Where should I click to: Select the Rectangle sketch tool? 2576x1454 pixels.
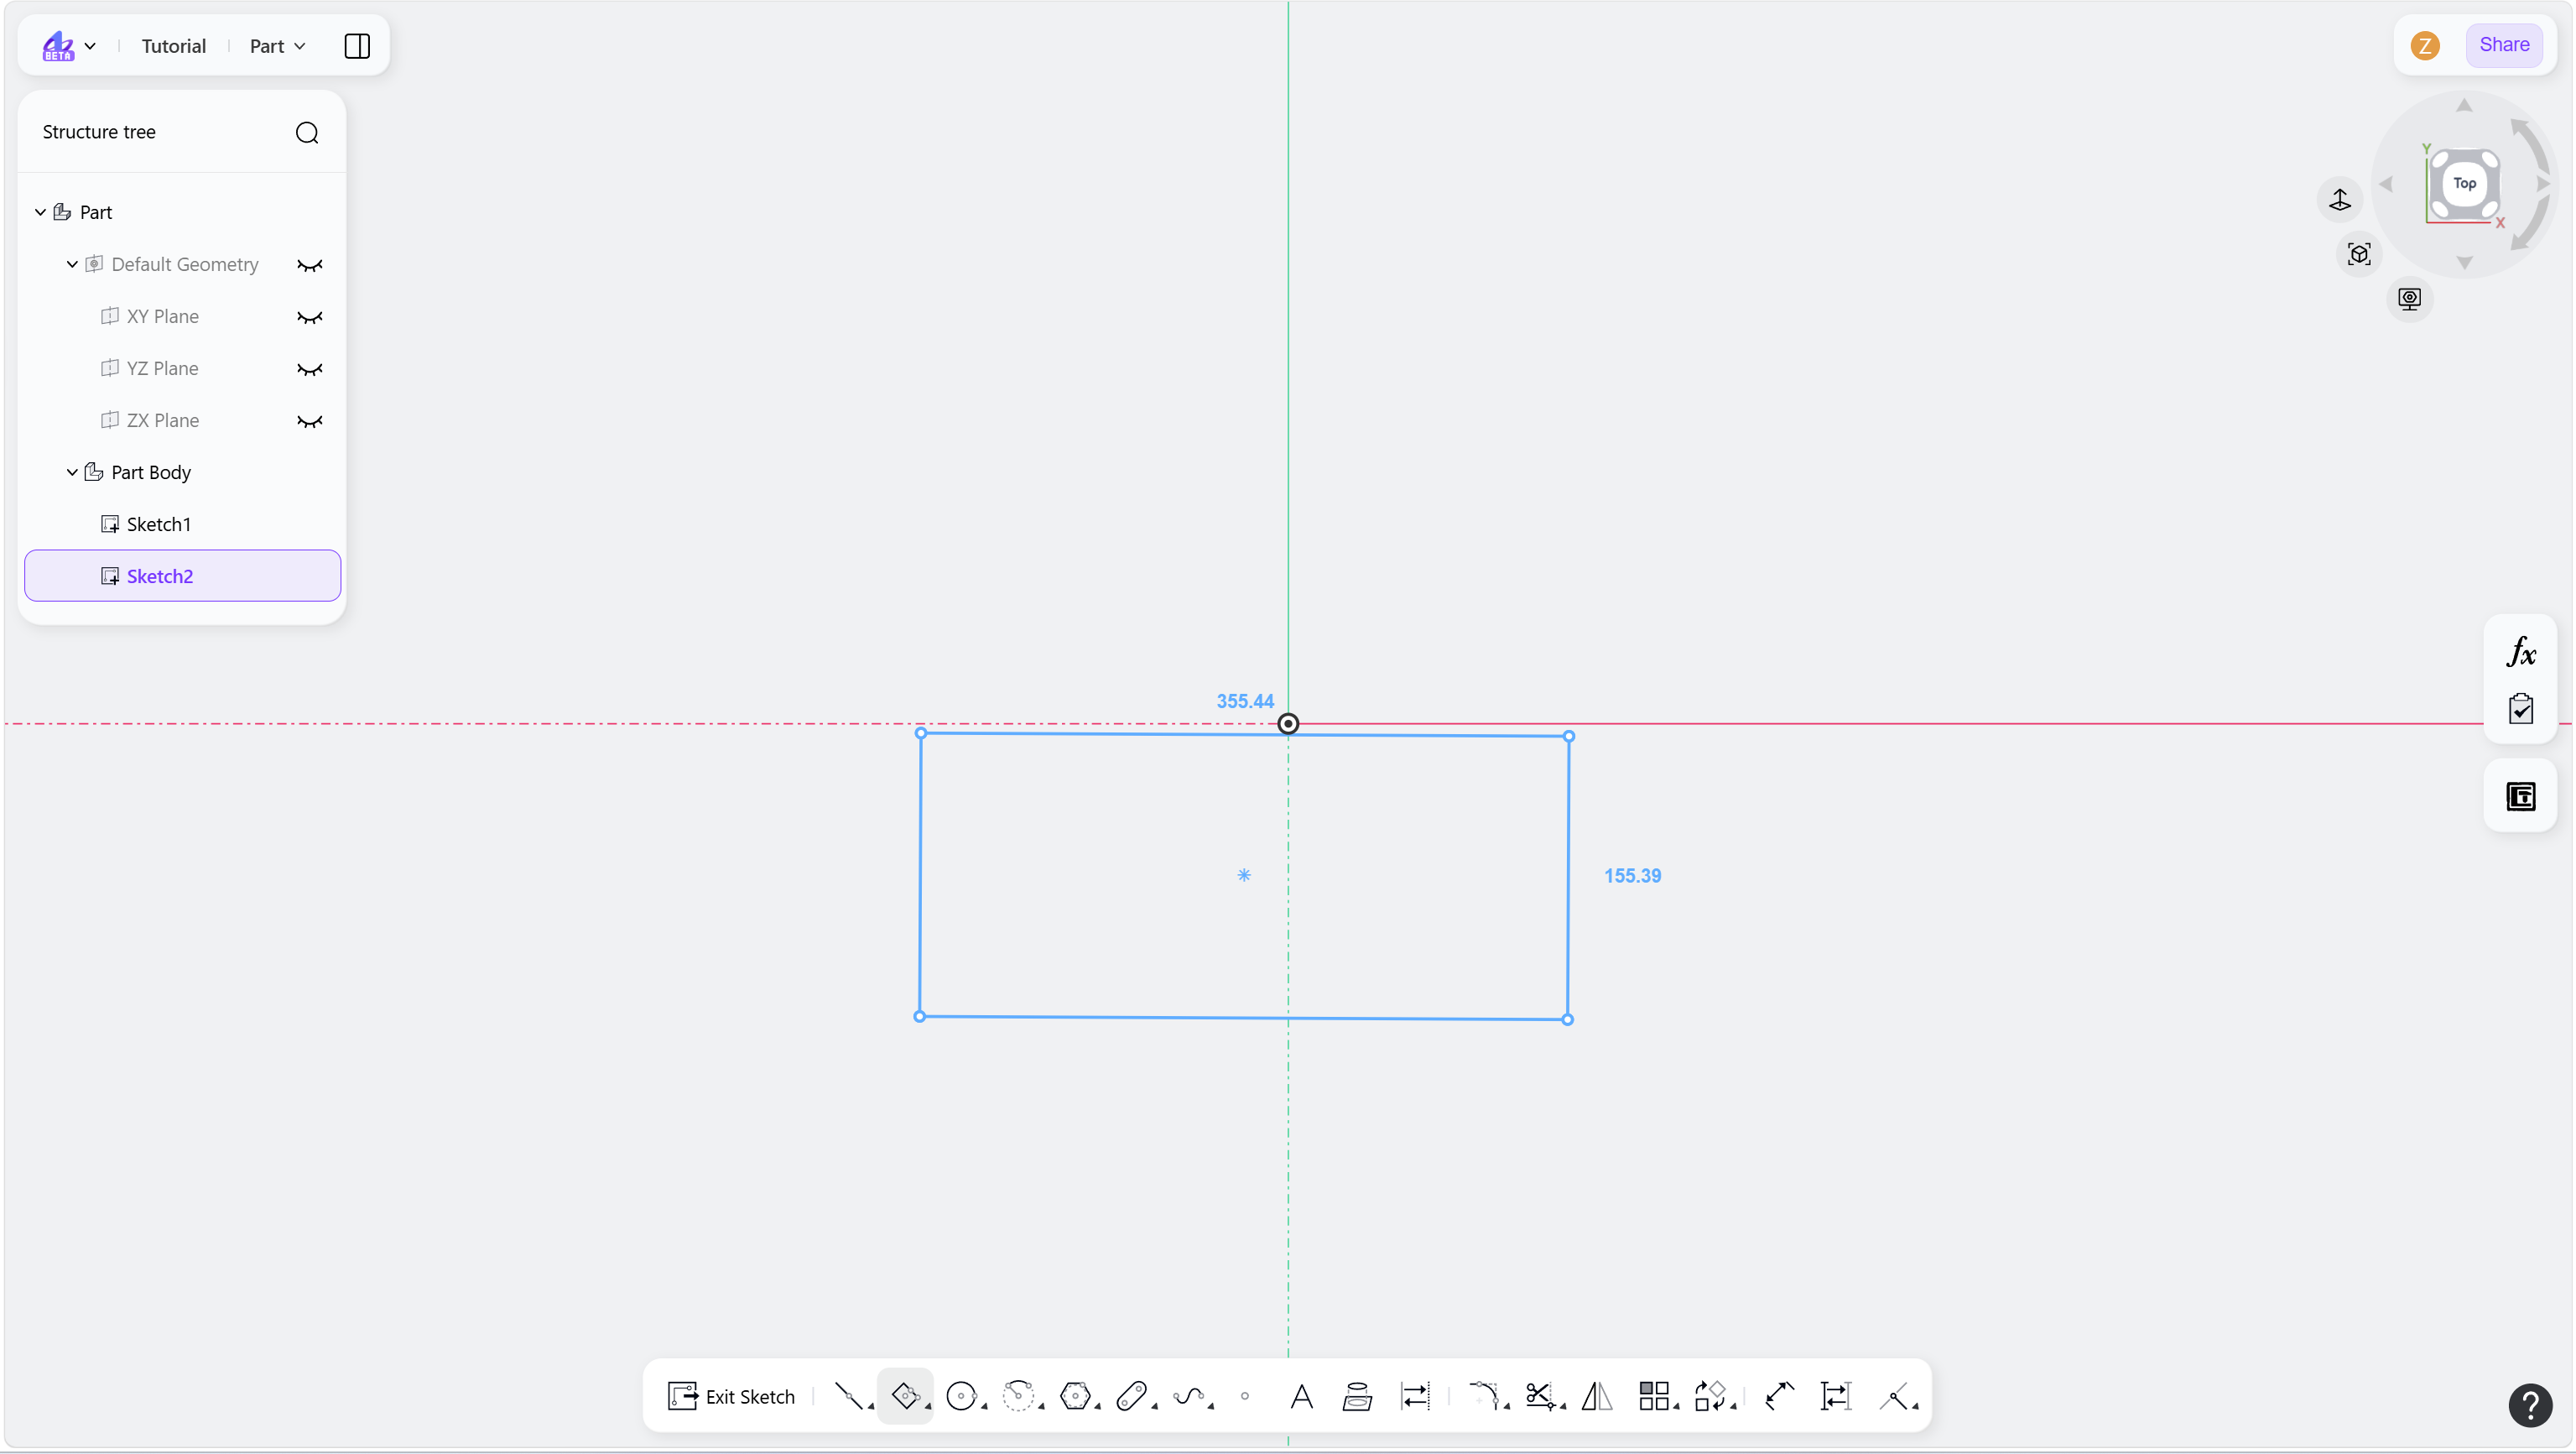pos(904,1395)
